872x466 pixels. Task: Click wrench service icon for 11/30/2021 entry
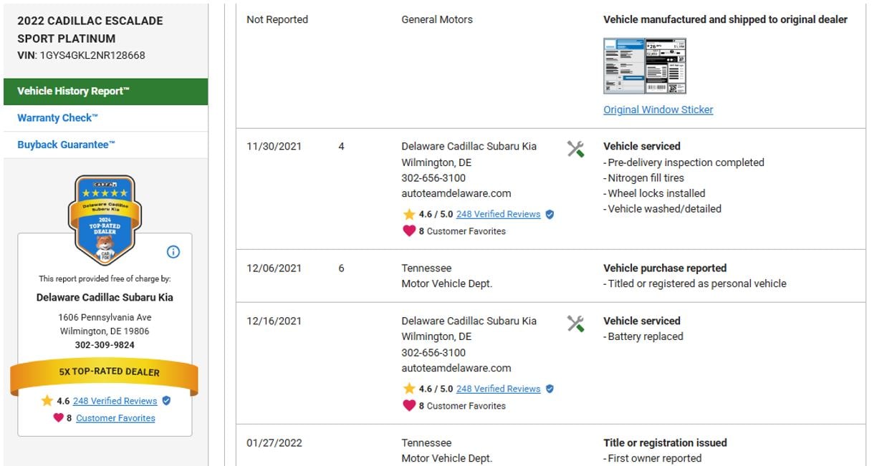click(x=575, y=149)
